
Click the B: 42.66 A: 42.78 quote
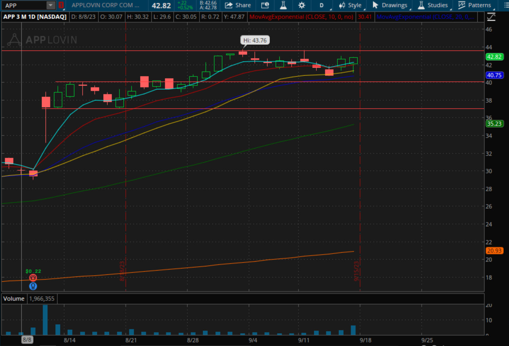click(208, 5)
